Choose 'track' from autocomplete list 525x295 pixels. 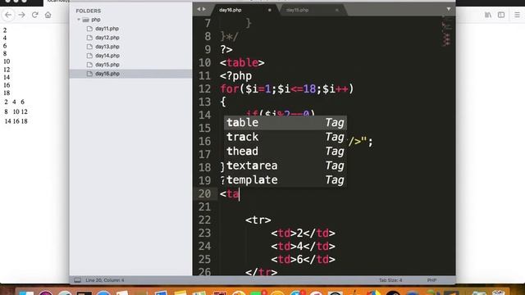pyautogui.click(x=285, y=137)
